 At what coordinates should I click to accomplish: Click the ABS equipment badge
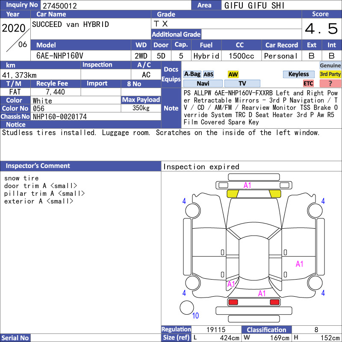(x=208, y=74)
